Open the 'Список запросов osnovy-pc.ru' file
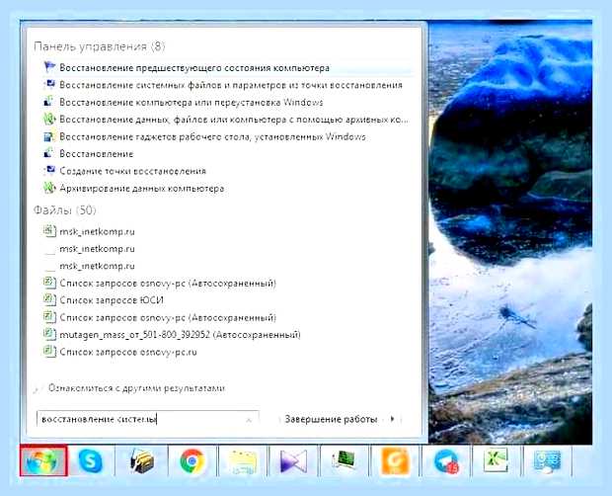Viewport: 612px width, 496px height. coord(128,352)
